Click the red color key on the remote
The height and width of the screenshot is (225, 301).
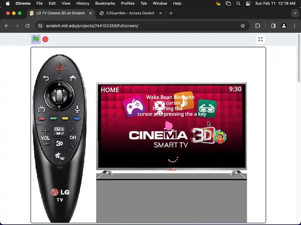point(42,119)
